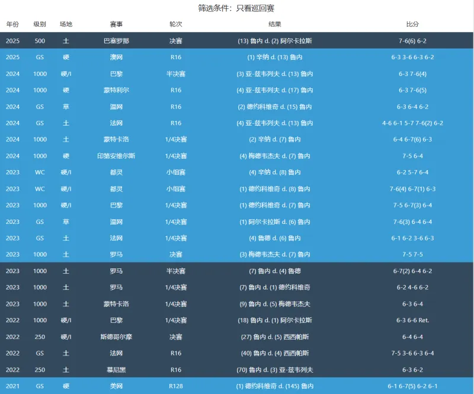Click score 6-1 6-7(5) 6-2 6-1
This screenshot has width=474, height=394.
pos(412,386)
